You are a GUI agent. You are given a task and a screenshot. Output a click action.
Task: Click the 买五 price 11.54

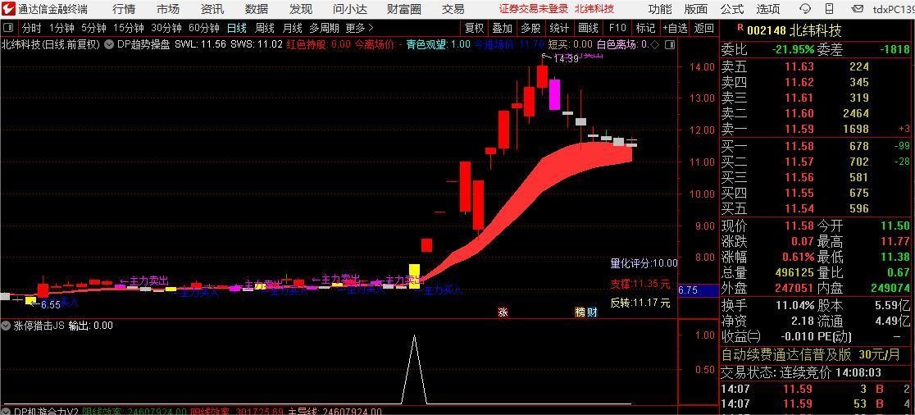coord(799,207)
